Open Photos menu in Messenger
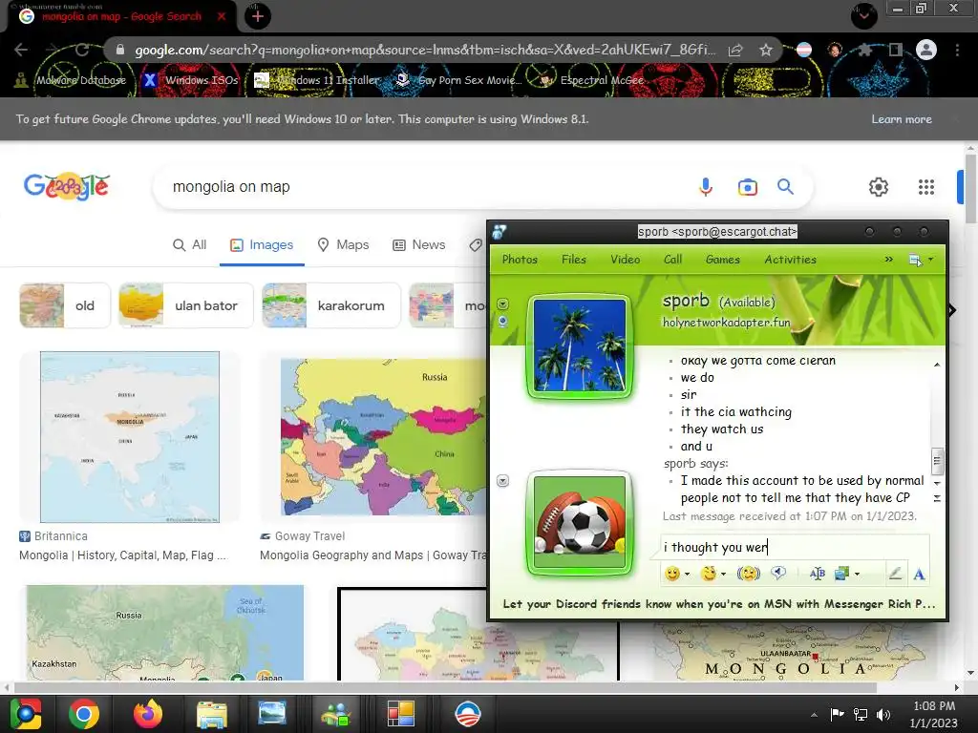This screenshot has width=978, height=733. [520, 260]
